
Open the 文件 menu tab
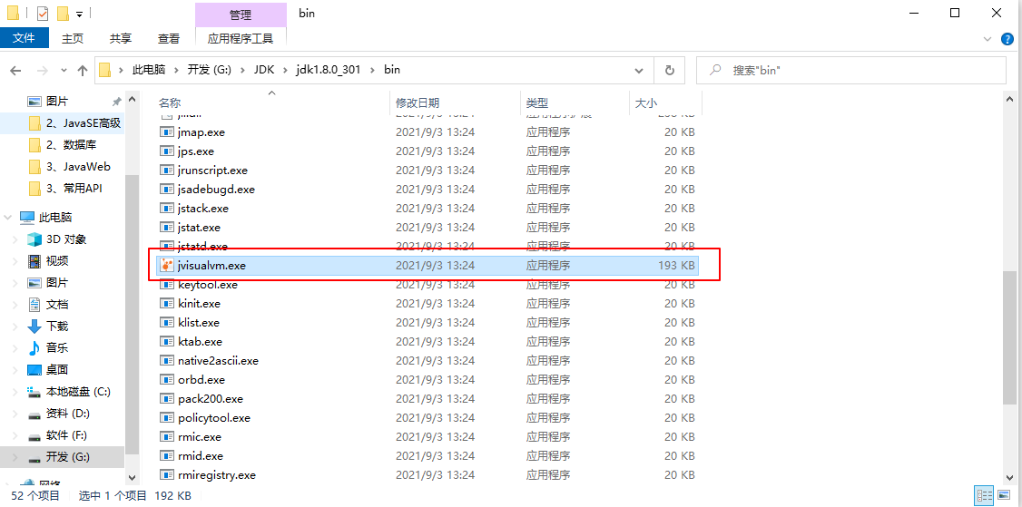(24, 38)
